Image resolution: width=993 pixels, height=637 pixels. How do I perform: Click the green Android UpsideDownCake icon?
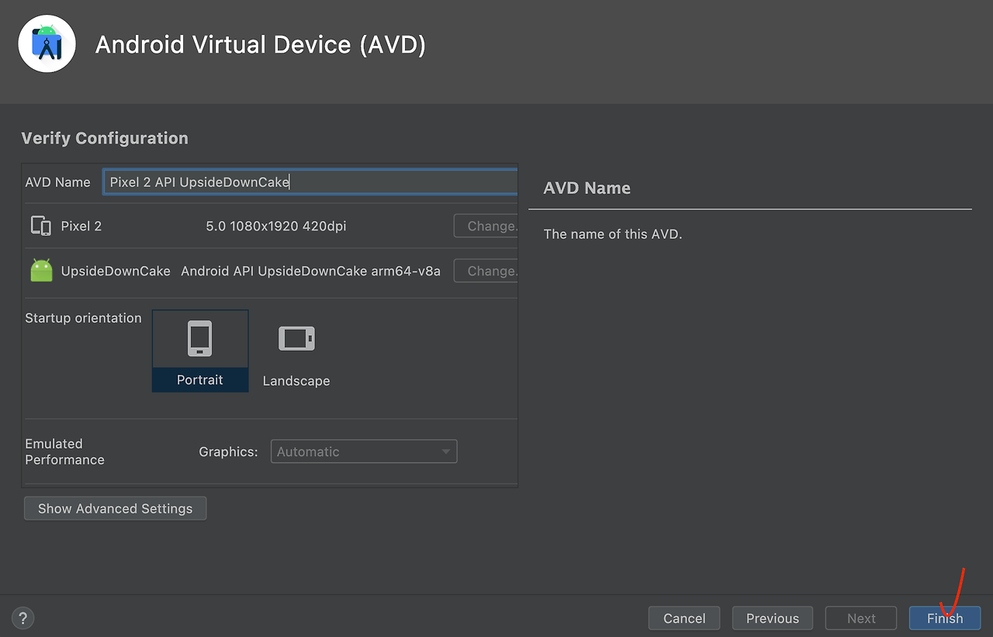click(41, 270)
